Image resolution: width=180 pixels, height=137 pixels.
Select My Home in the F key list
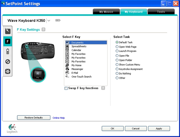coord(86,65)
